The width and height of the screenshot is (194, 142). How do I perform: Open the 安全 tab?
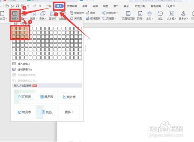126,6
